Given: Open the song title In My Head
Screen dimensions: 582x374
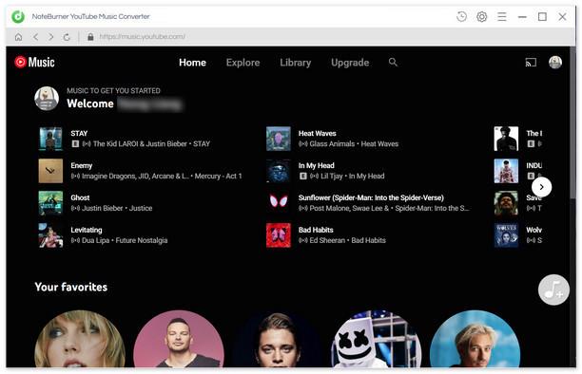Looking at the screenshot, I should click(317, 166).
